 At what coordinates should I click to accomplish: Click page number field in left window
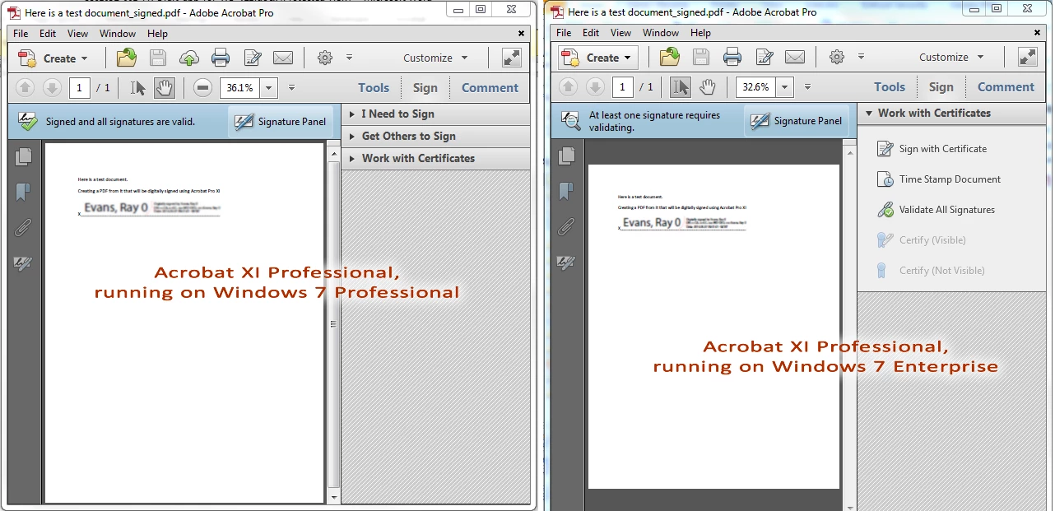pos(80,87)
